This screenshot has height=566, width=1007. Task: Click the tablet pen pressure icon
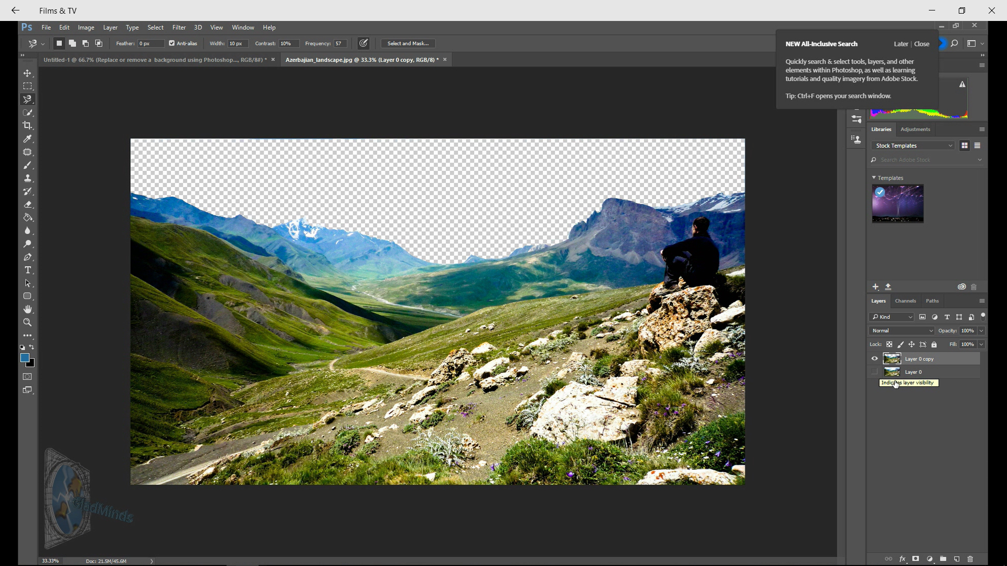(x=363, y=43)
